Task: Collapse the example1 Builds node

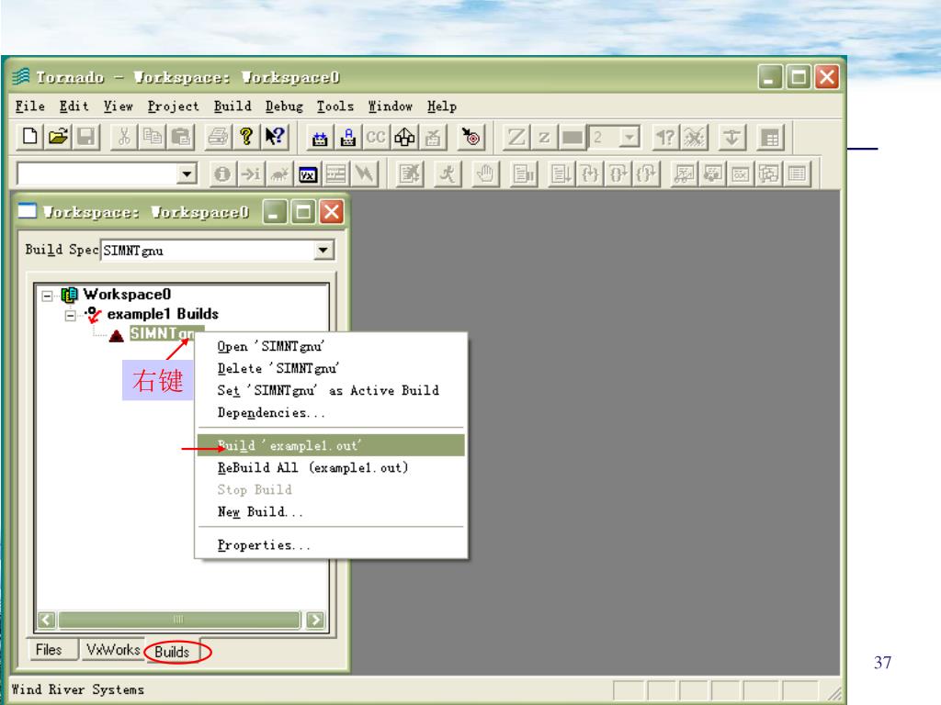Action: (70, 315)
